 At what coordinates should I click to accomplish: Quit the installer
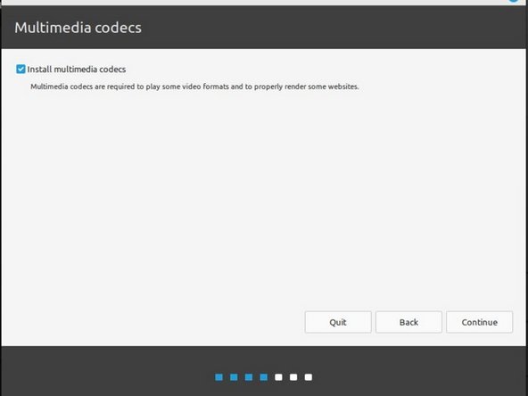point(338,322)
